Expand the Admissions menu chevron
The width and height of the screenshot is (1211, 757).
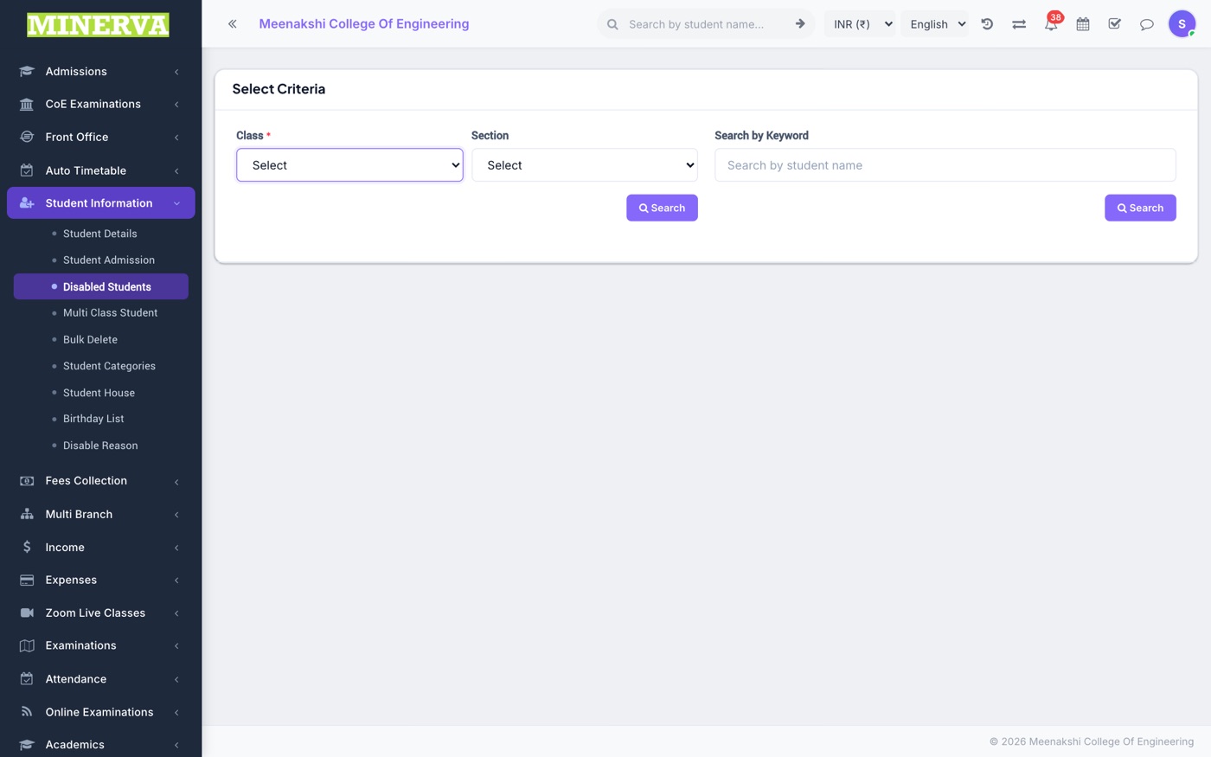tap(176, 72)
